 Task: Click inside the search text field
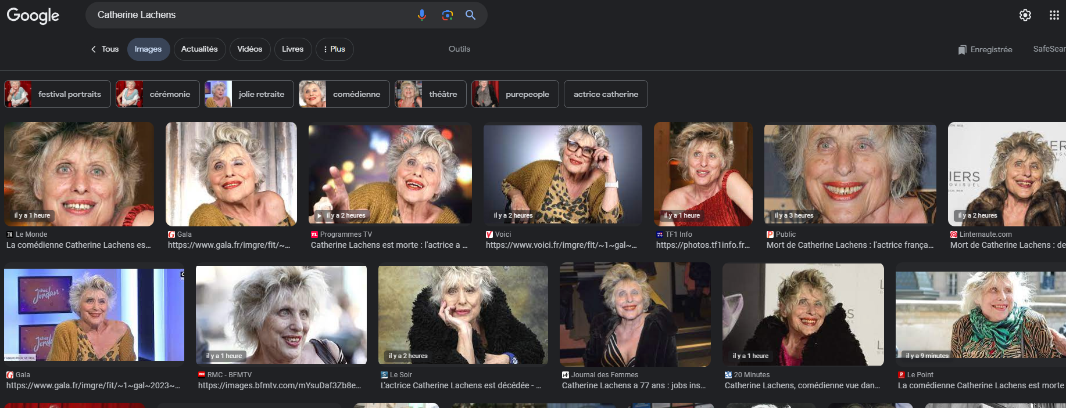250,15
